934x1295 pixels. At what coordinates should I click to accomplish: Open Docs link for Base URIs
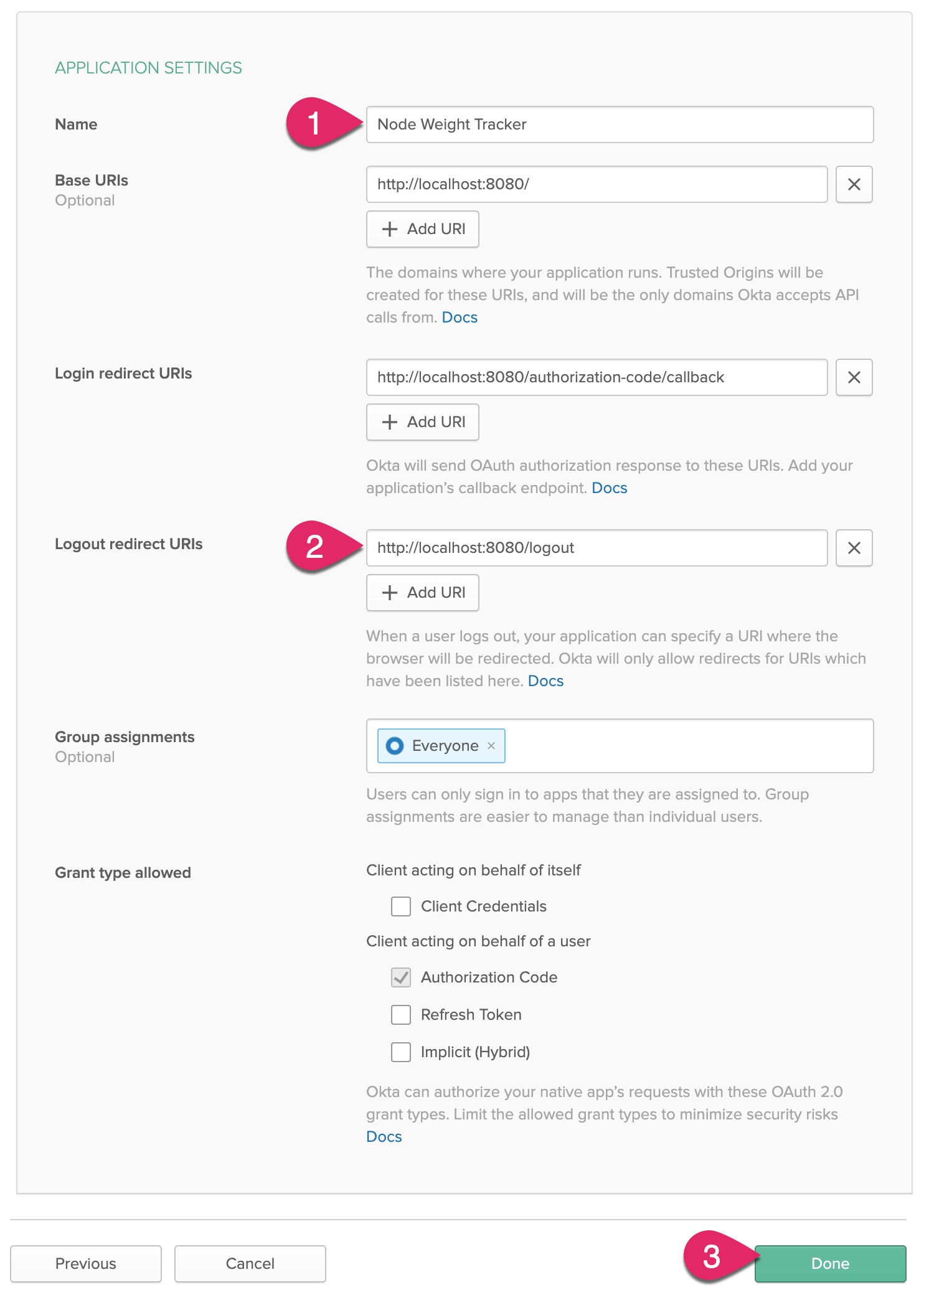(460, 318)
